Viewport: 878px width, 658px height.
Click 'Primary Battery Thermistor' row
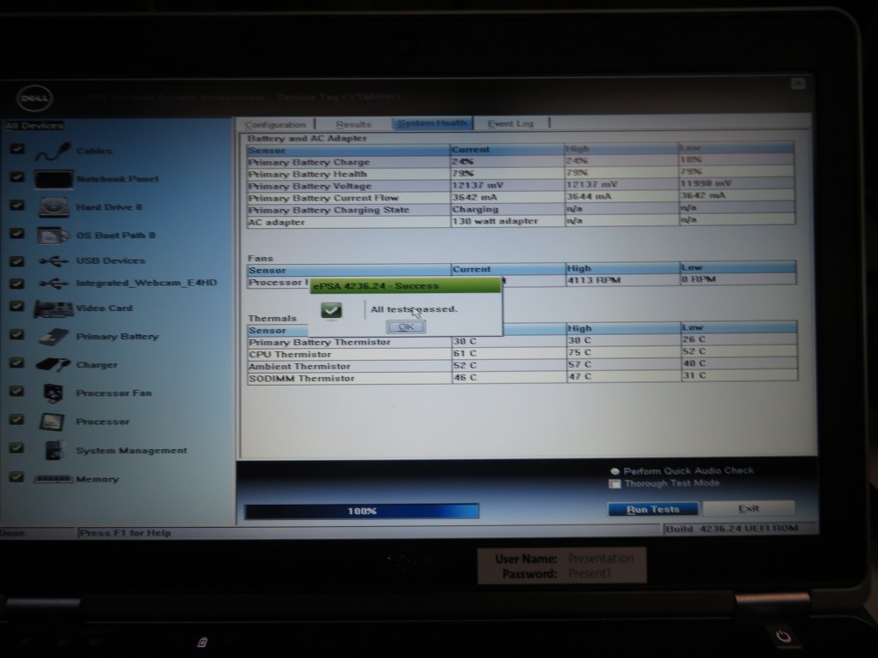coord(522,341)
